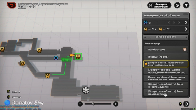Select Центр исследований люмисплава area
This screenshot has width=196, height=110.
pyautogui.click(x=166, y=71)
